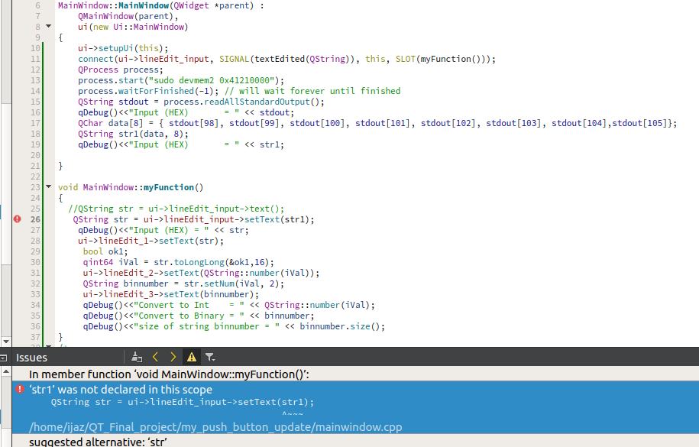699x447 pixels.
Task: Click "setText(str1)" on line 26
Action: coord(277,219)
